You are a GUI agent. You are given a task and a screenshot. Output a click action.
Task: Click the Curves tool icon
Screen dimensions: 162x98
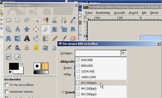pyautogui.click(x=18, y=57)
